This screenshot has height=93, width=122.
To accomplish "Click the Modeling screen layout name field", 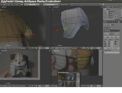I will pyautogui.click(x=29, y=4).
